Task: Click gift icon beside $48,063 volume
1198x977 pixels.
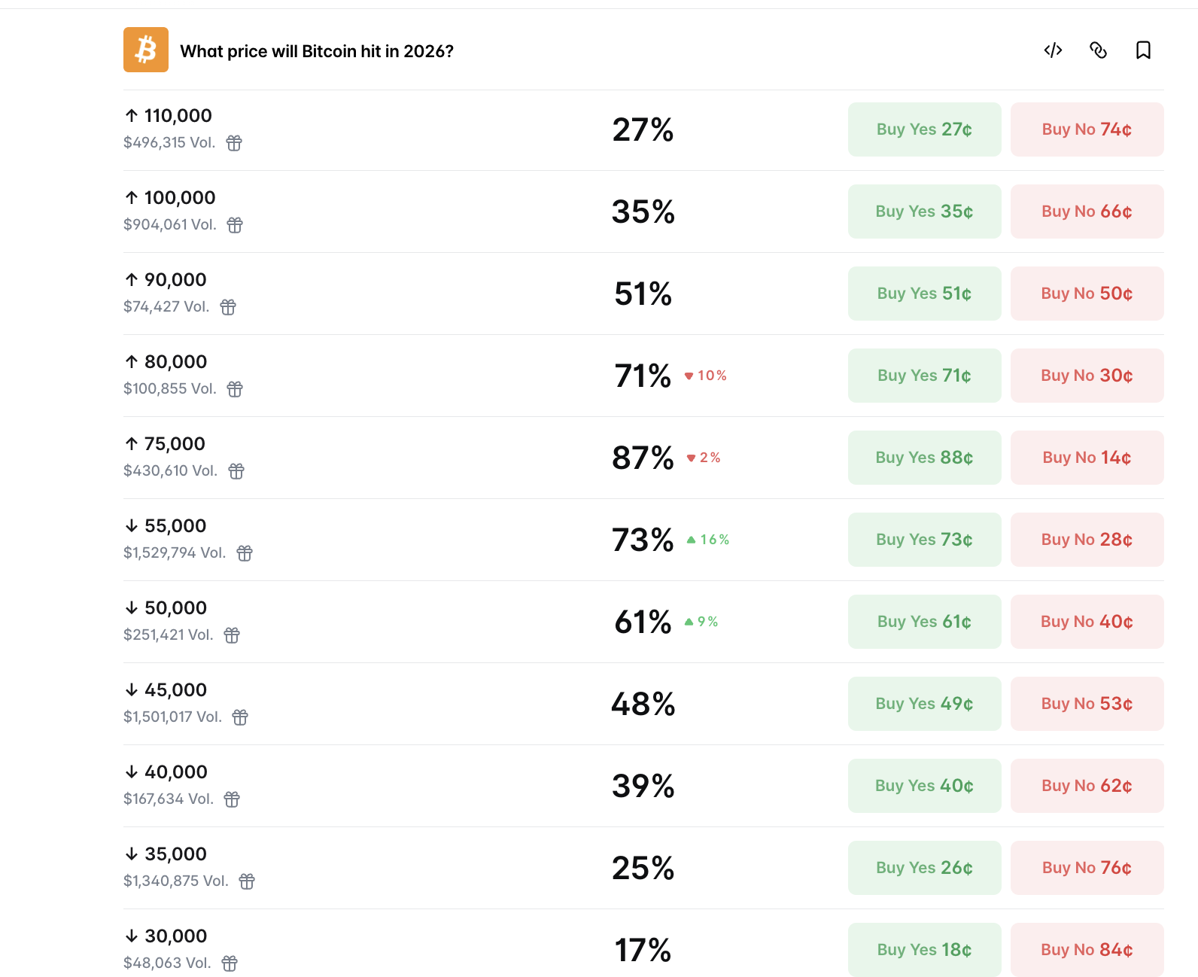Action: (x=230, y=963)
